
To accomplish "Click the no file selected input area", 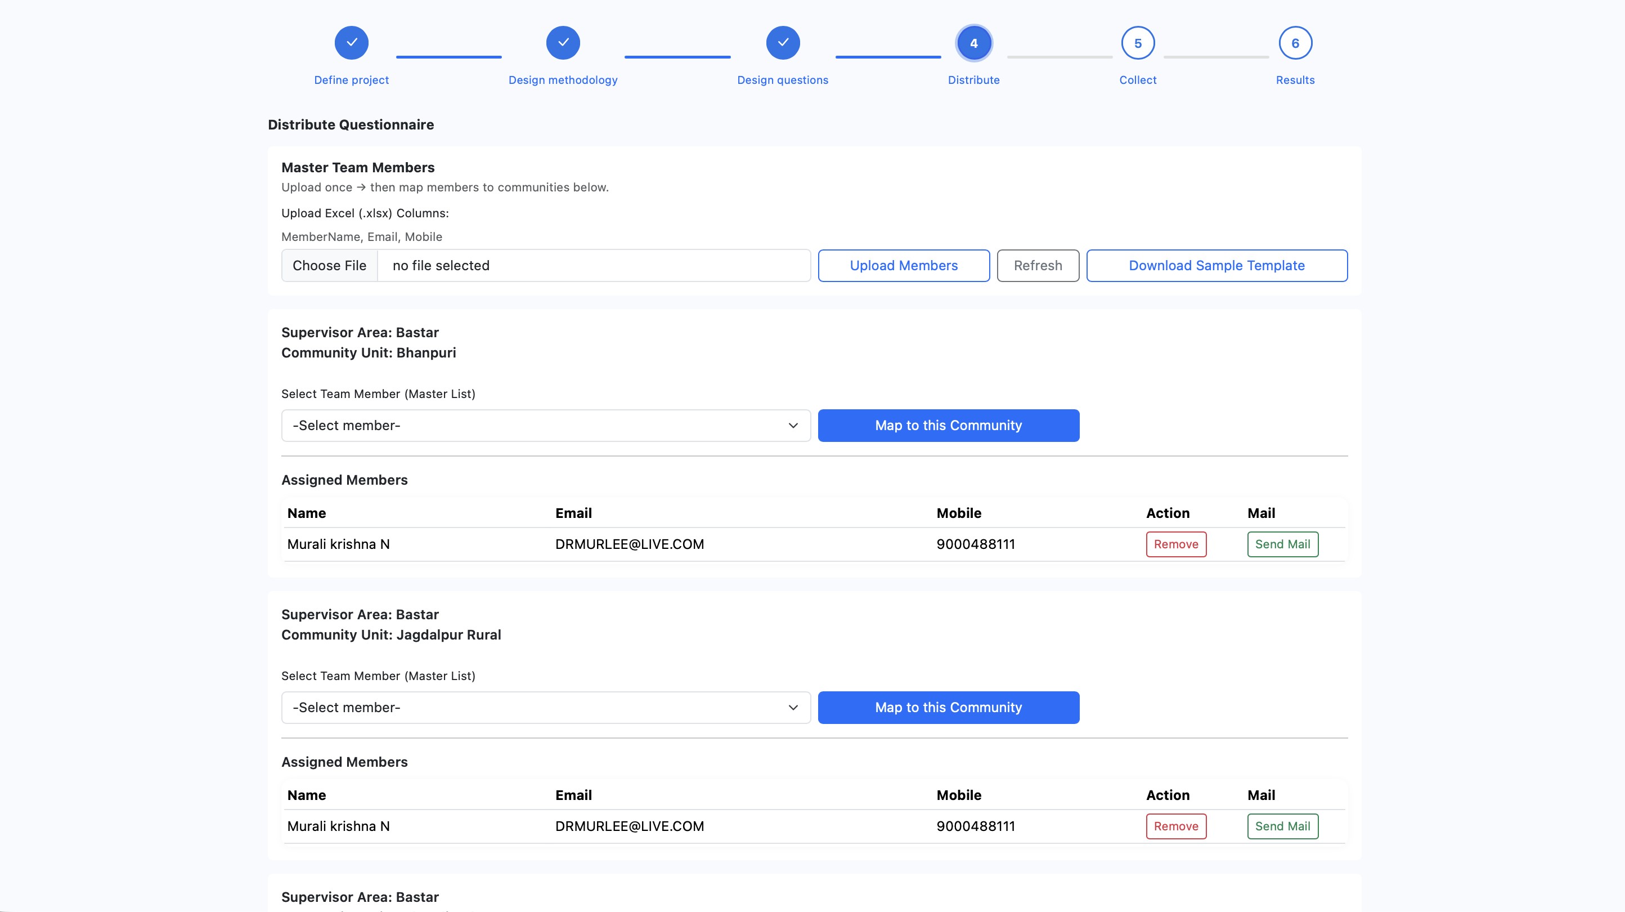I will pos(593,265).
